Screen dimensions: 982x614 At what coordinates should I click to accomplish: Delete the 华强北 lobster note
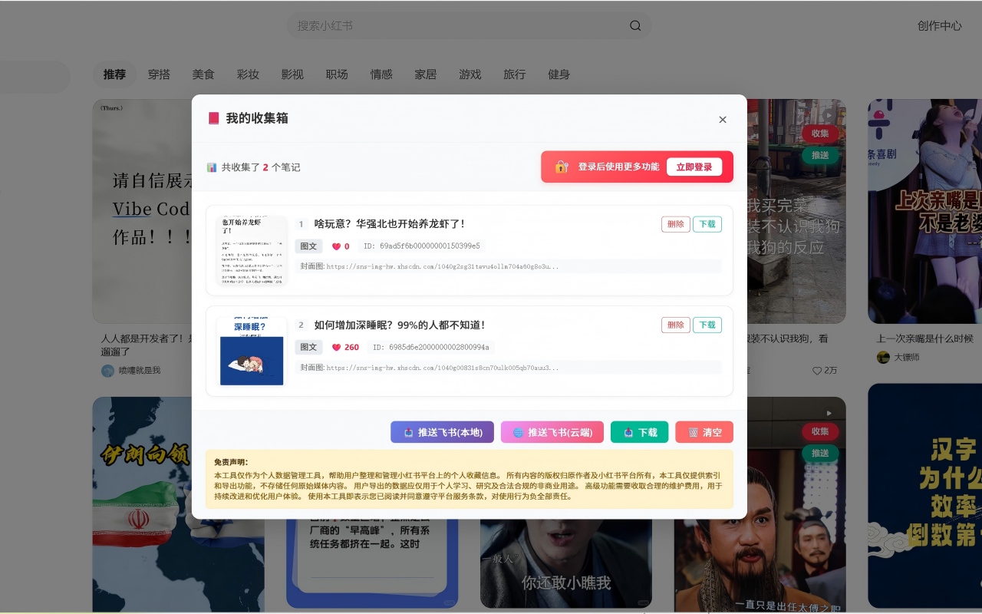(676, 224)
